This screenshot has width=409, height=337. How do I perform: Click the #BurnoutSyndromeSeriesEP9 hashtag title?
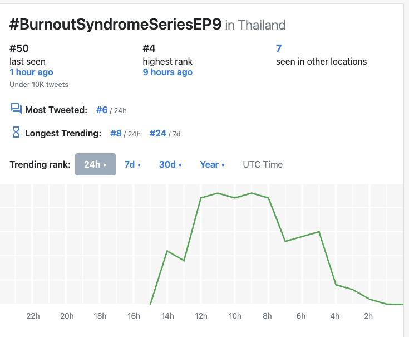coord(116,25)
